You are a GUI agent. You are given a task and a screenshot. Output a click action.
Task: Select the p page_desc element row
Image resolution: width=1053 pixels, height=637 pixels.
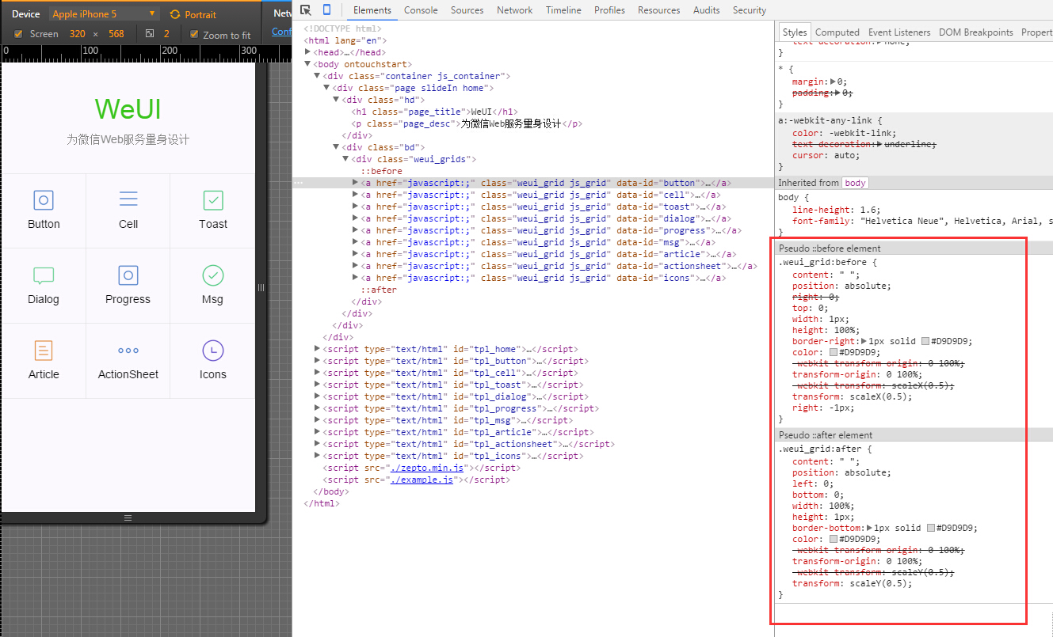(467, 123)
